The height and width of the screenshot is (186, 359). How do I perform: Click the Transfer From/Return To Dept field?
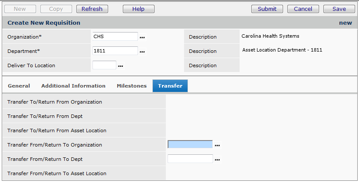click(190, 159)
